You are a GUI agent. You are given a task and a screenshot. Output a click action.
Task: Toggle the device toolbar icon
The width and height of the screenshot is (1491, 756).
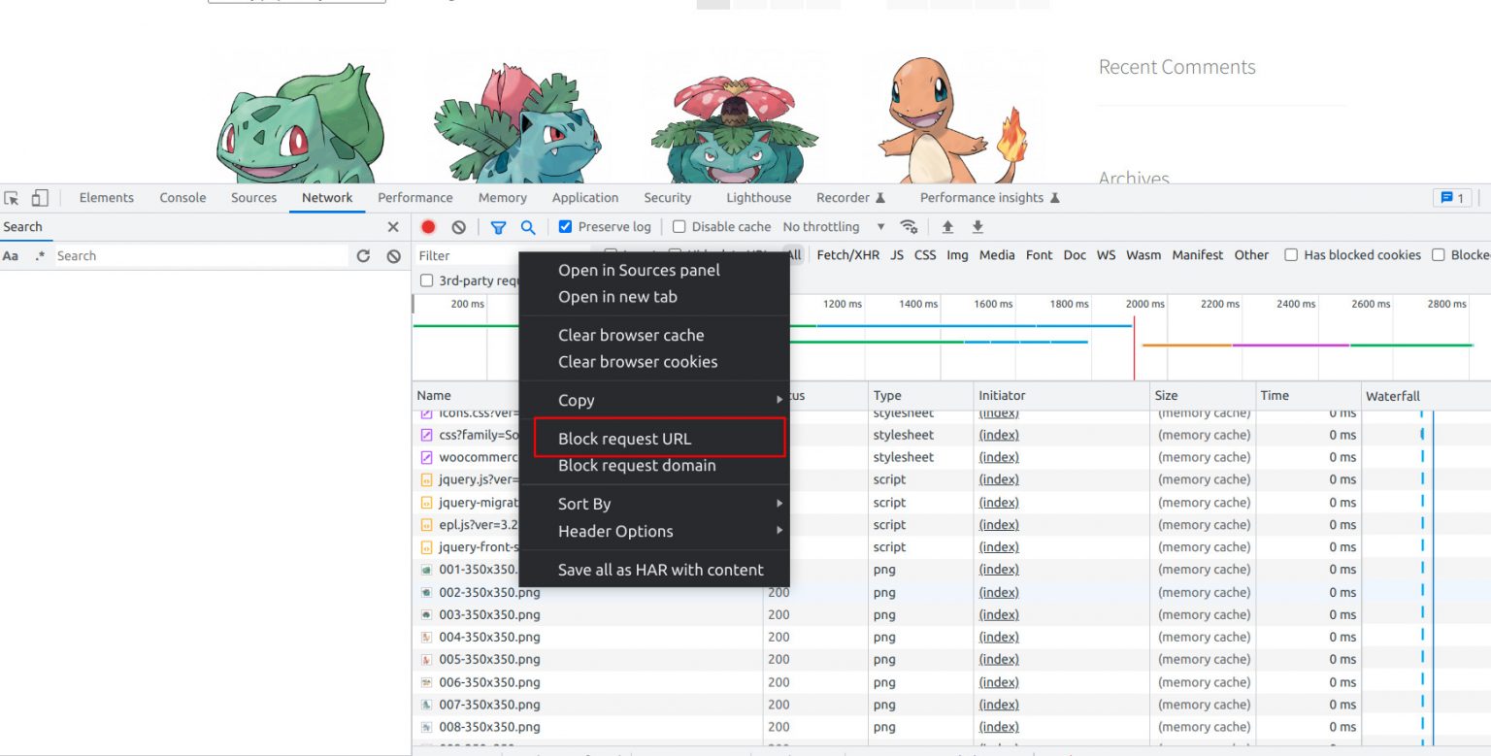click(x=40, y=198)
